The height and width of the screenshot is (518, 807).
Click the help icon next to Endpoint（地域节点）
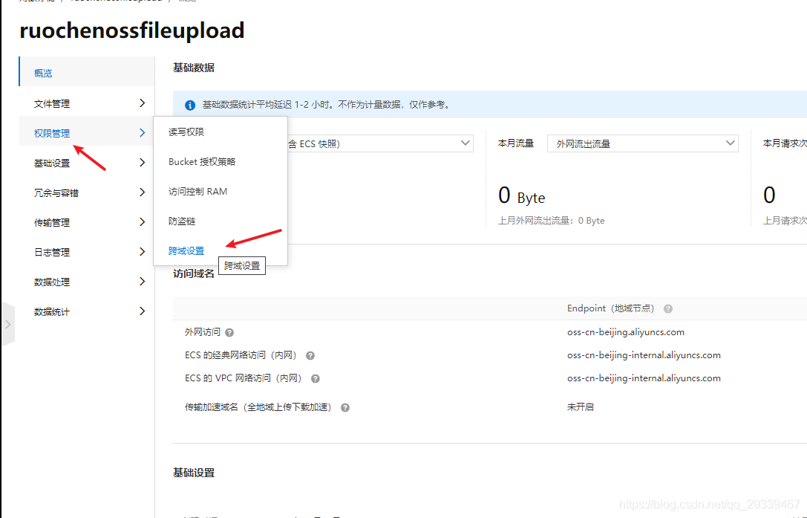(x=668, y=308)
